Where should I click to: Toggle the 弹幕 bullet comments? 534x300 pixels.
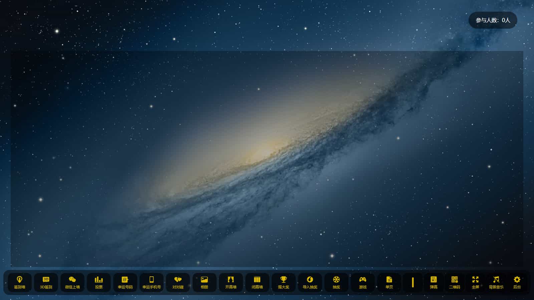pyautogui.click(x=434, y=282)
